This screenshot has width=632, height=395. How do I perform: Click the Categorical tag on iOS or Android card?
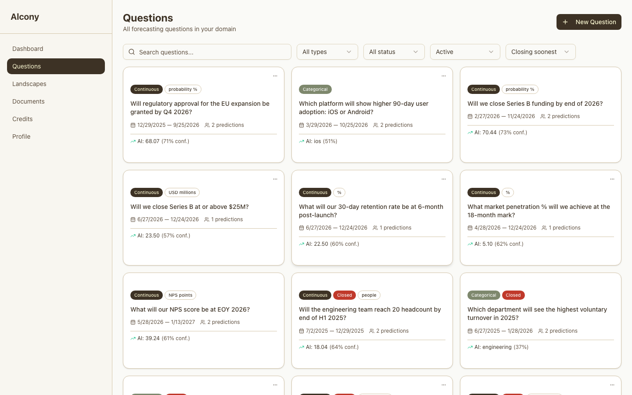315,90
